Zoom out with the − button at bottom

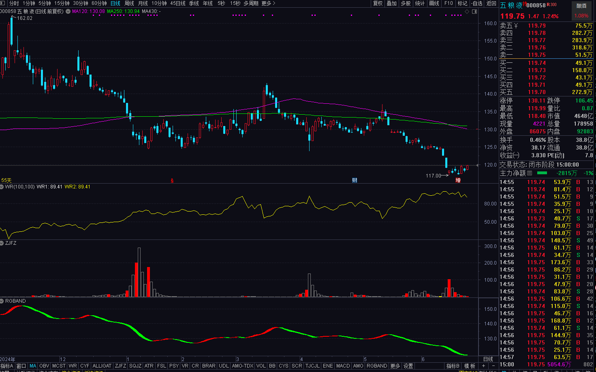click(x=493, y=366)
